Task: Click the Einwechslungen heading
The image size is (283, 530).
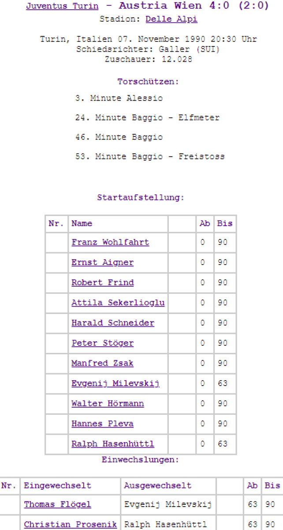Action: (x=141, y=460)
